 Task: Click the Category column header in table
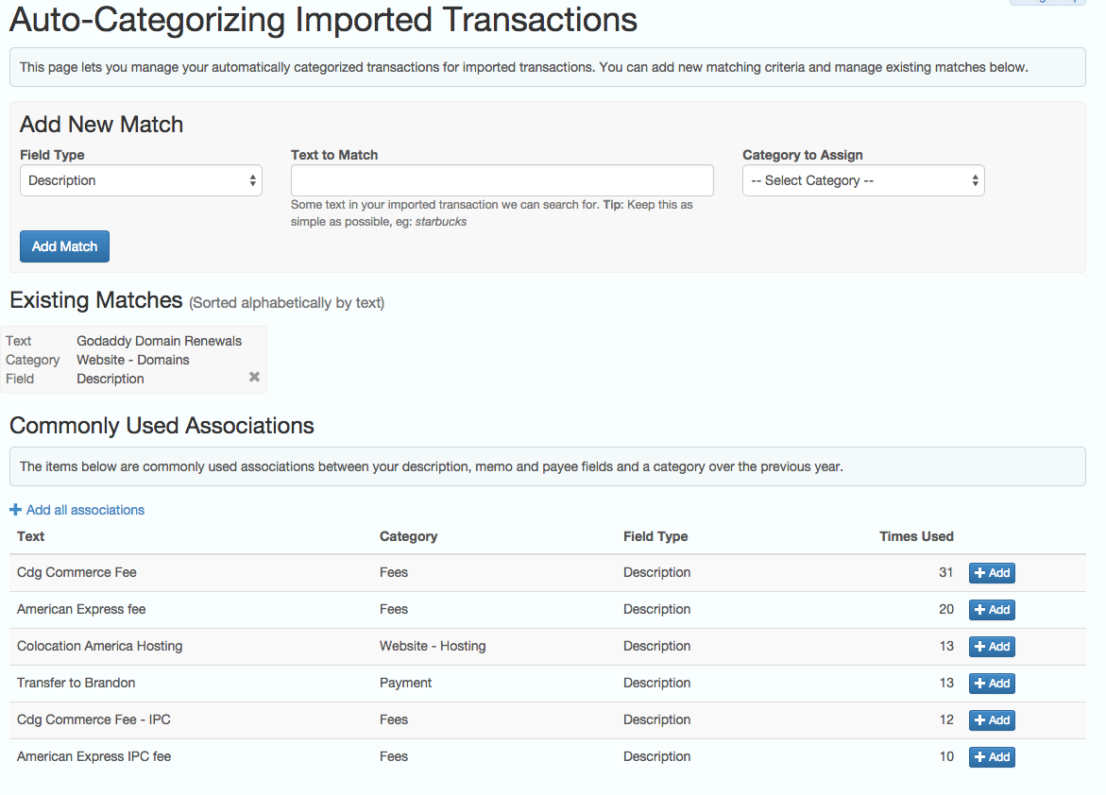(x=408, y=536)
